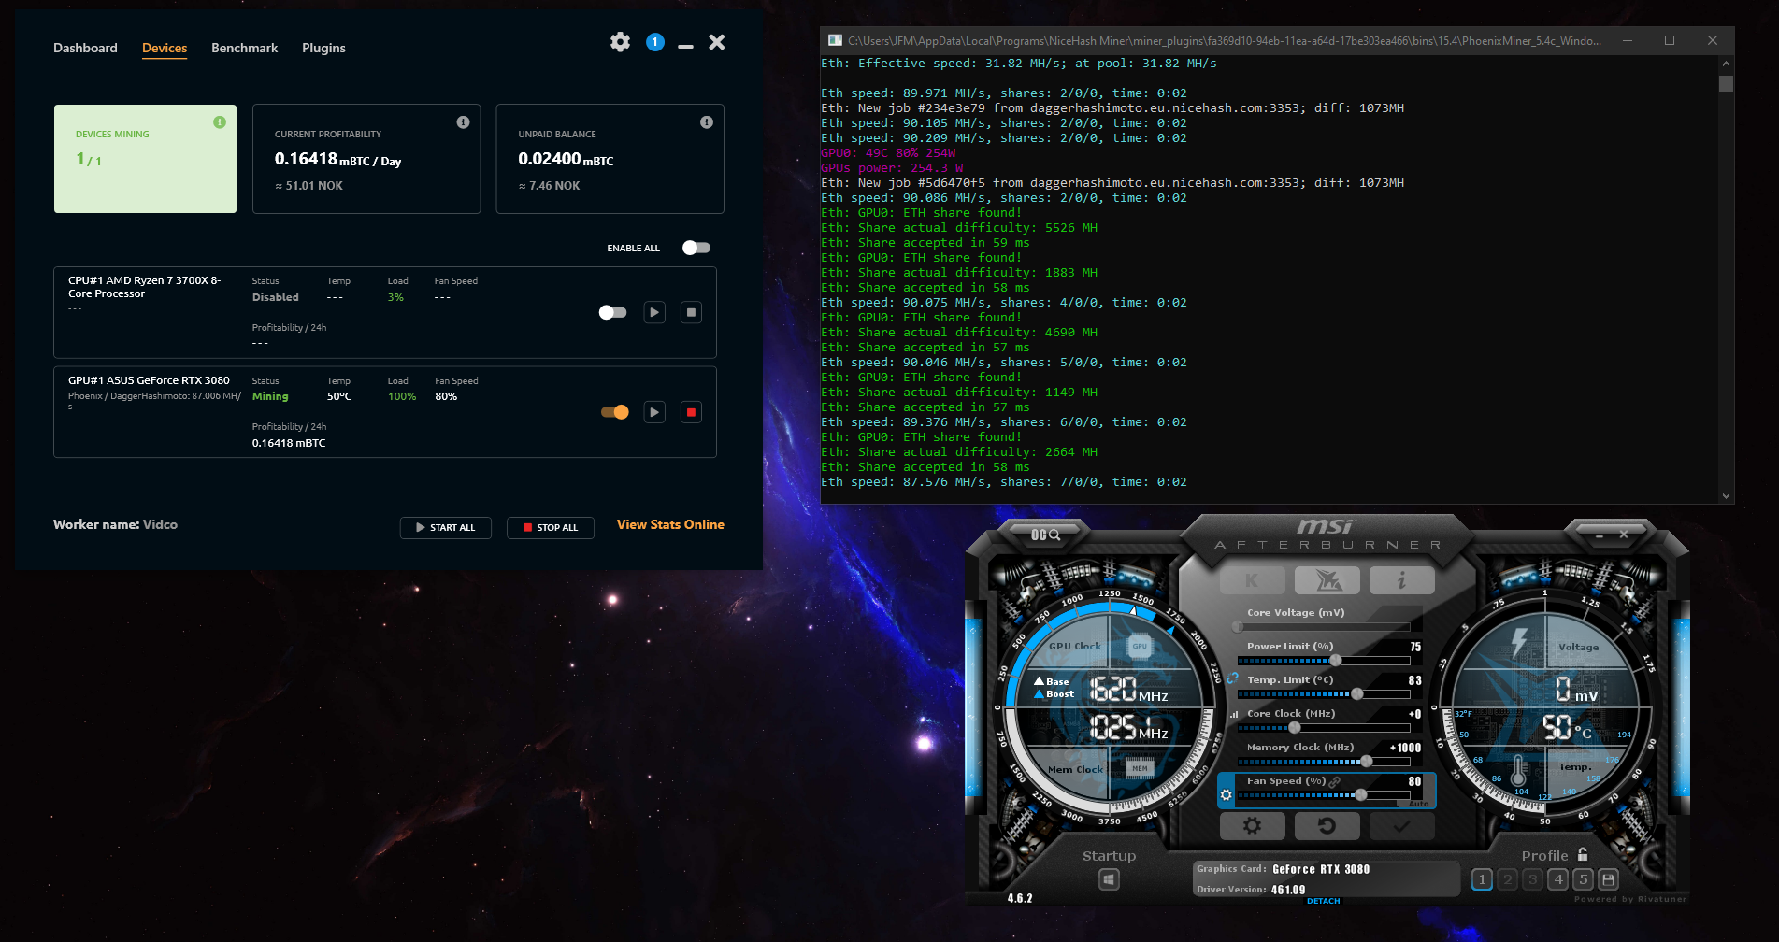This screenshot has height=942, width=1779.
Task: Start mining on CPU#1 Ryzen play button
Action: click(x=654, y=312)
